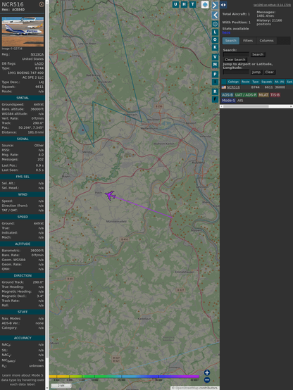This screenshot has width=293, height=390.
Task: Toggle the K map option button
Action: (215, 47)
